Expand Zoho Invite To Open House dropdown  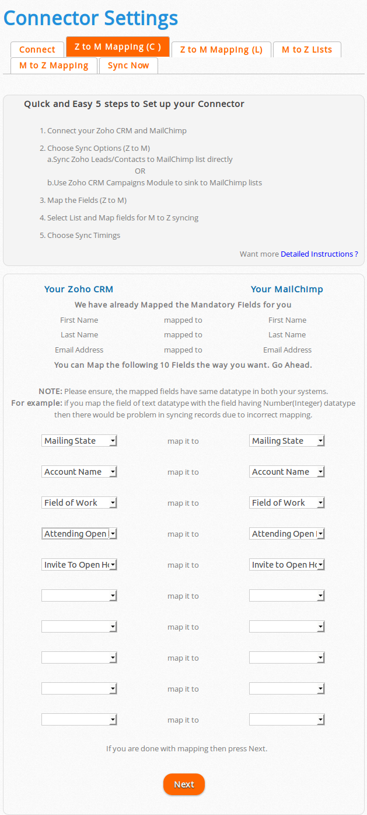79,565
